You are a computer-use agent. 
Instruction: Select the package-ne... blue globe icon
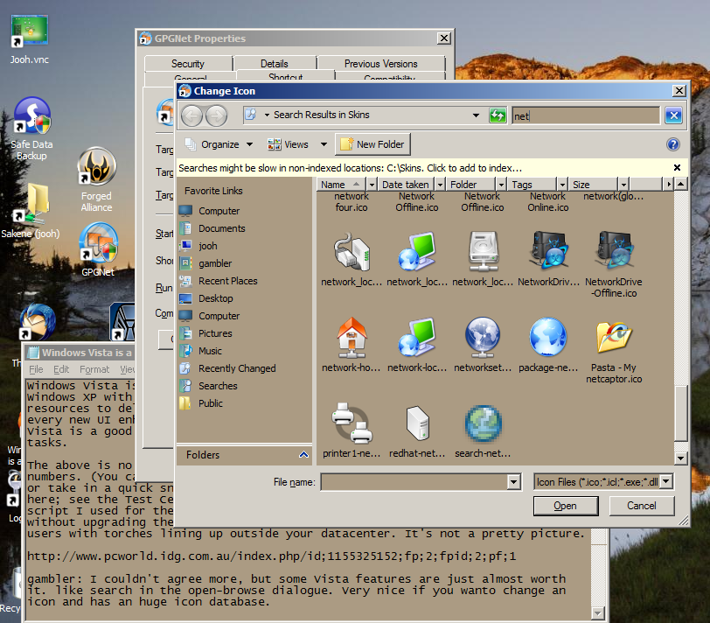pyautogui.click(x=548, y=345)
